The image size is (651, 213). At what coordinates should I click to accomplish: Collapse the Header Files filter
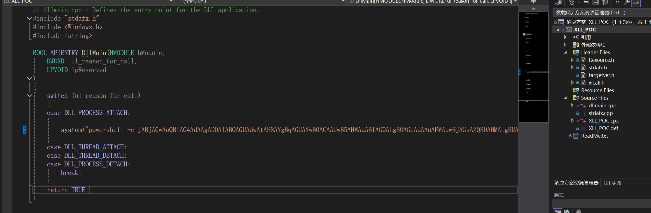tap(565, 52)
